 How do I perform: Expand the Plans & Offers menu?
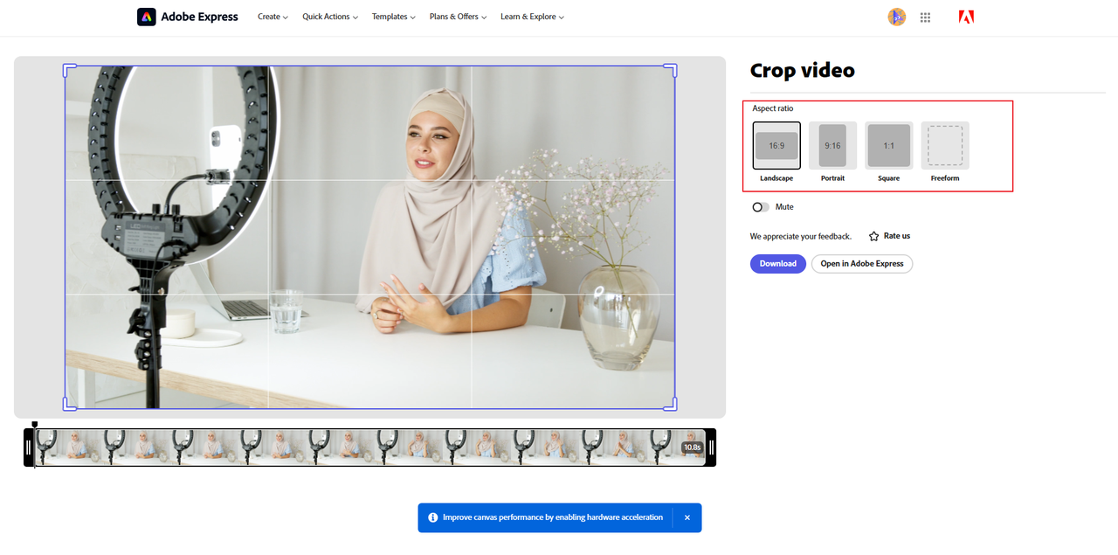[x=458, y=17]
